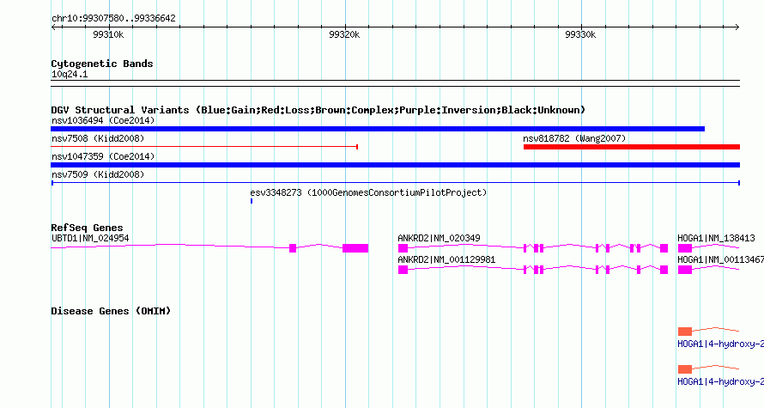Click the small UBTD1 exon before the last exon
The height and width of the screenshot is (408, 764).
click(293, 248)
